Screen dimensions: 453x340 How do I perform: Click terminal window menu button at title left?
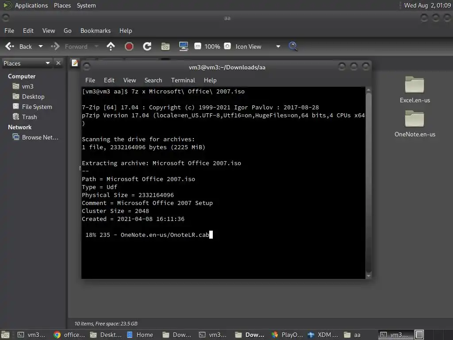click(86, 67)
